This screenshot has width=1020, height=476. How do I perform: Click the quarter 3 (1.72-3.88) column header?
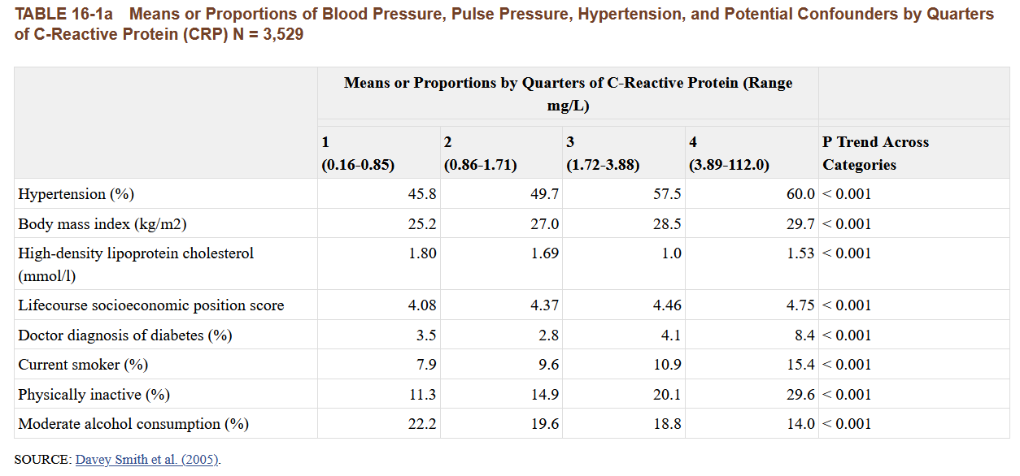tap(602, 154)
